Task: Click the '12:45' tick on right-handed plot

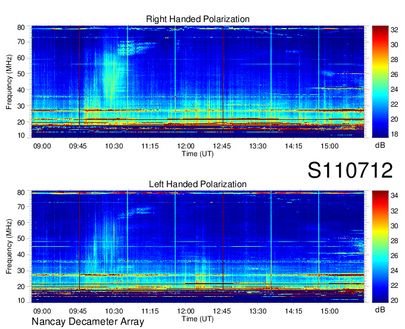Action: coord(222,146)
